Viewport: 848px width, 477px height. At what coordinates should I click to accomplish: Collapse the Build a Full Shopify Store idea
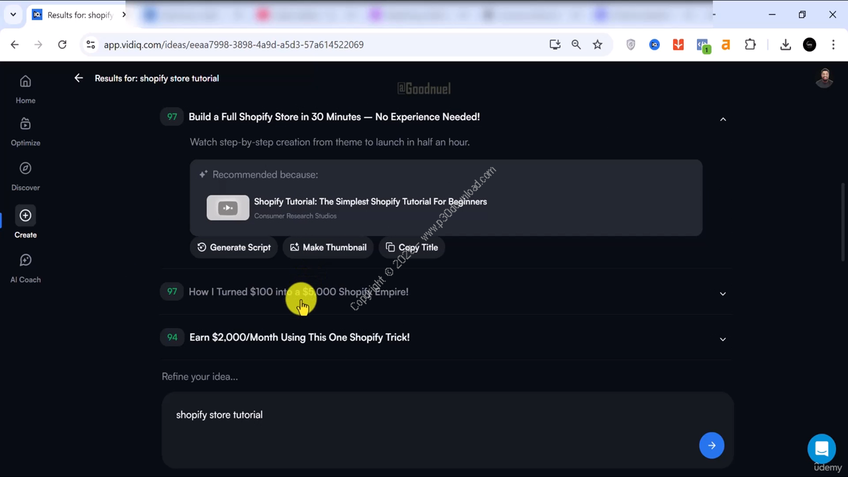coord(723,119)
